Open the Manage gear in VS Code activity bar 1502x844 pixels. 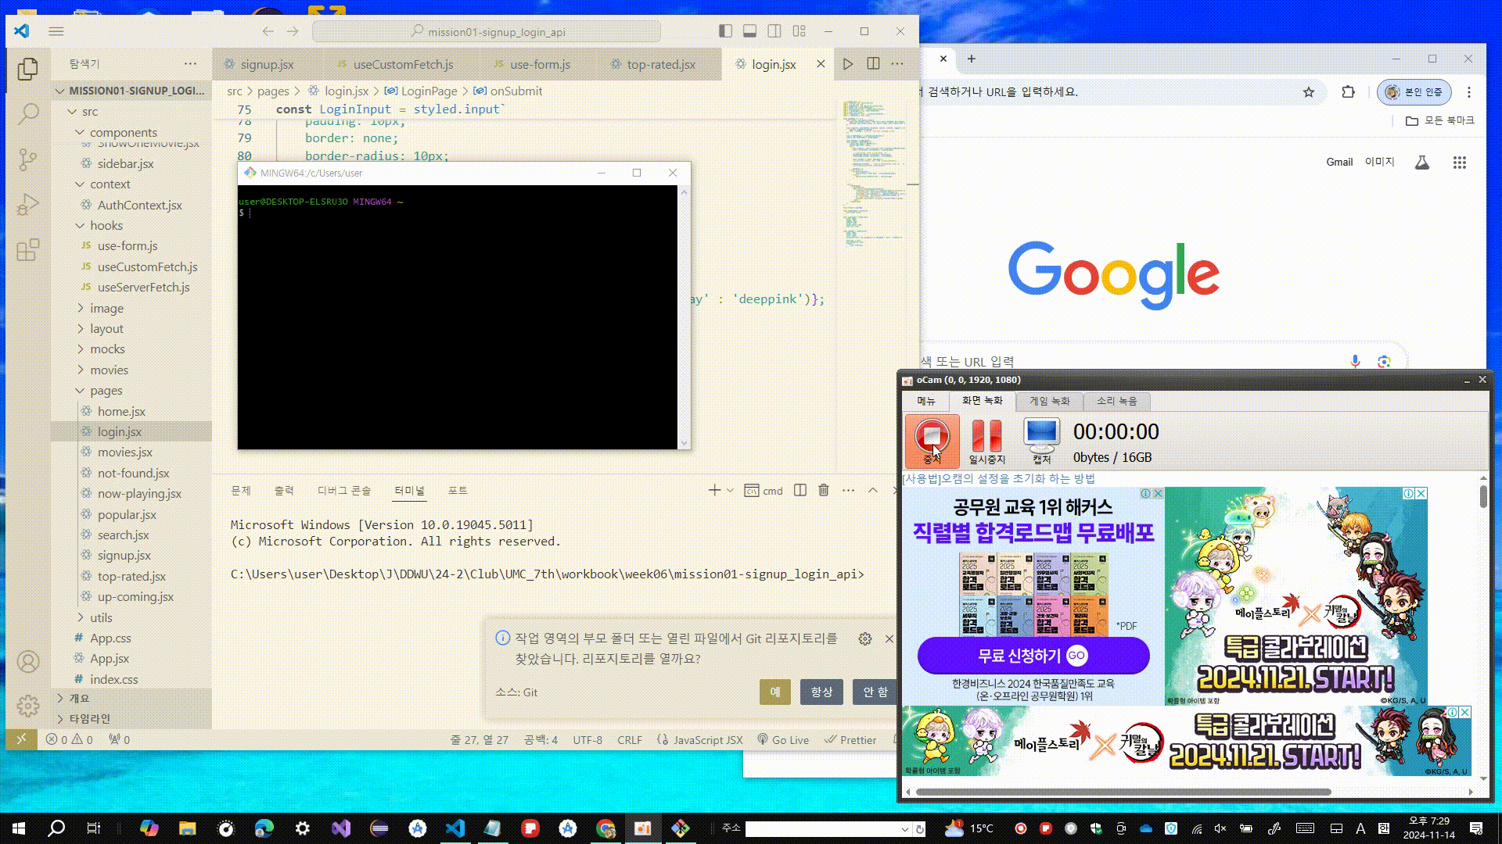pos(28,706)
